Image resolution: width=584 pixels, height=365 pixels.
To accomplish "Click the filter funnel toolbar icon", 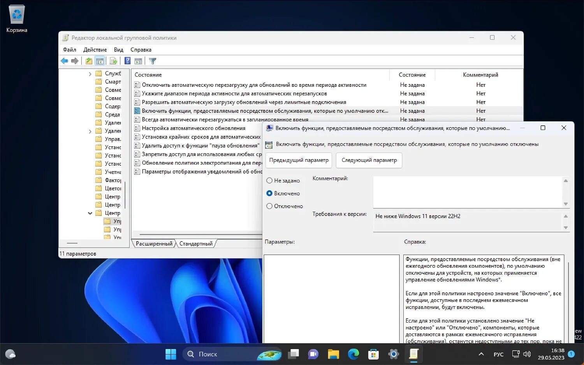I will click(x=153, y=61).
